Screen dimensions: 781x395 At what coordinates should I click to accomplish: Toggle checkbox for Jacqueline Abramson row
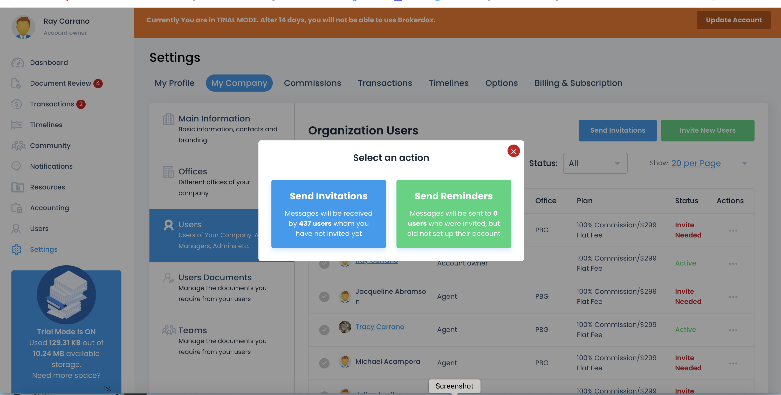pos(324,297)
